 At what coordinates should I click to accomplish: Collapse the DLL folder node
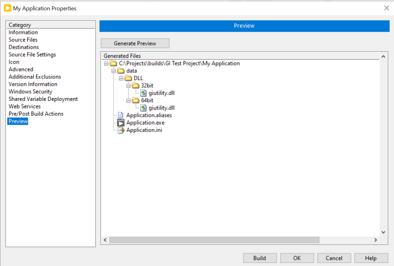click(x=121, y=78)
